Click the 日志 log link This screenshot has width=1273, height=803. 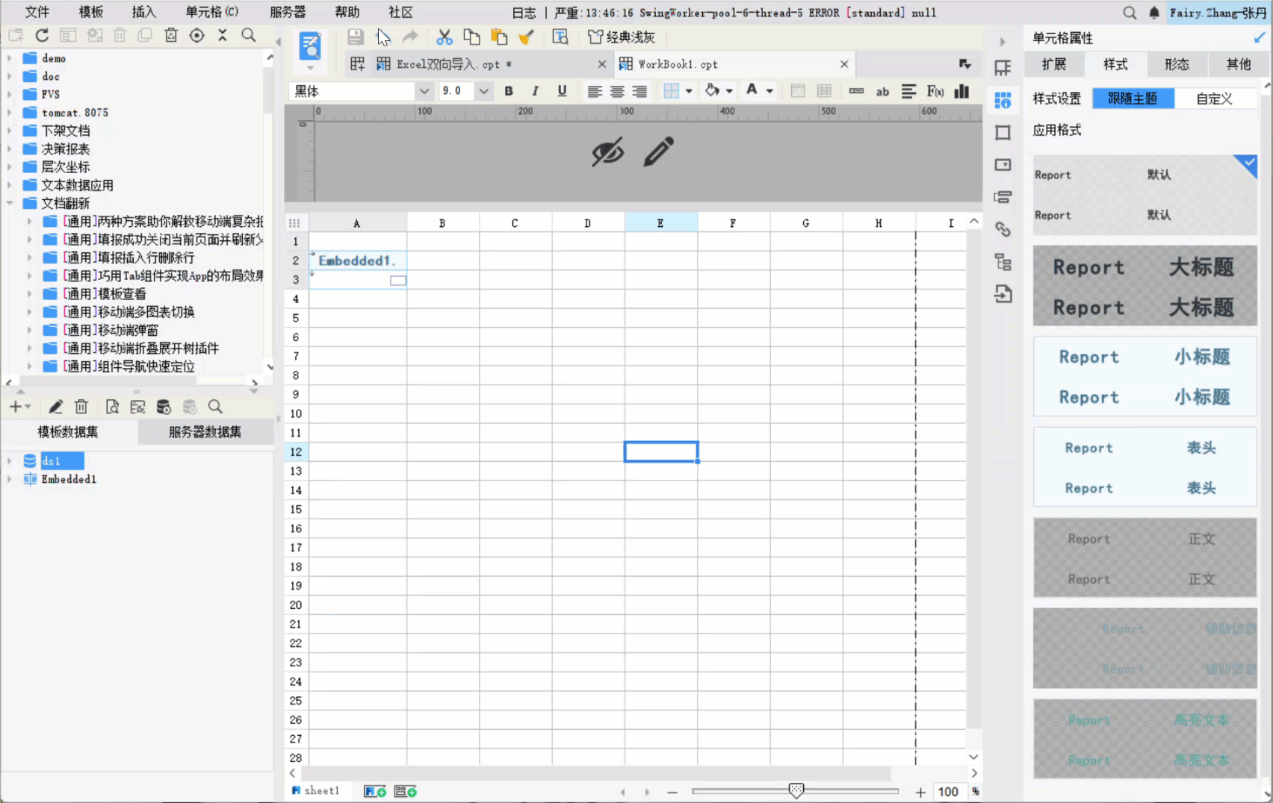pos(524,13)
